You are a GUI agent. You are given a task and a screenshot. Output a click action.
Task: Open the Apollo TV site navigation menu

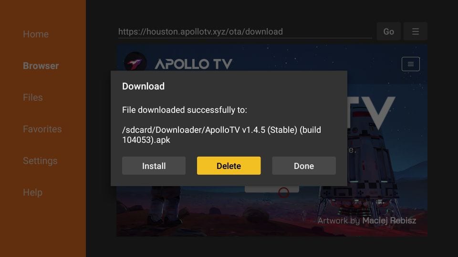(411, 64)
